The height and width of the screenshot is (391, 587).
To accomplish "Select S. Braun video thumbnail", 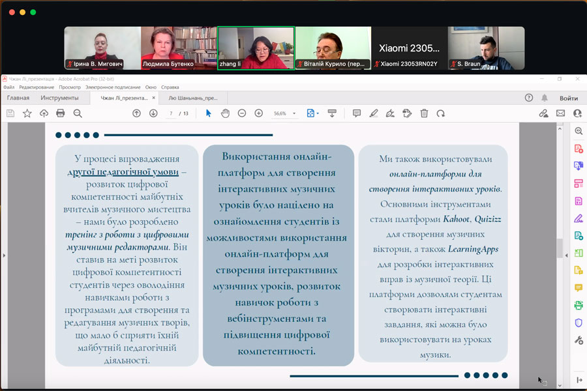I will pyautogui.click(x=487, y=48).
